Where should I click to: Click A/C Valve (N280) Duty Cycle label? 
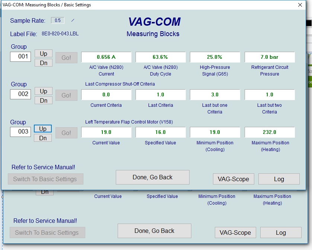click(x=160, y=70)
